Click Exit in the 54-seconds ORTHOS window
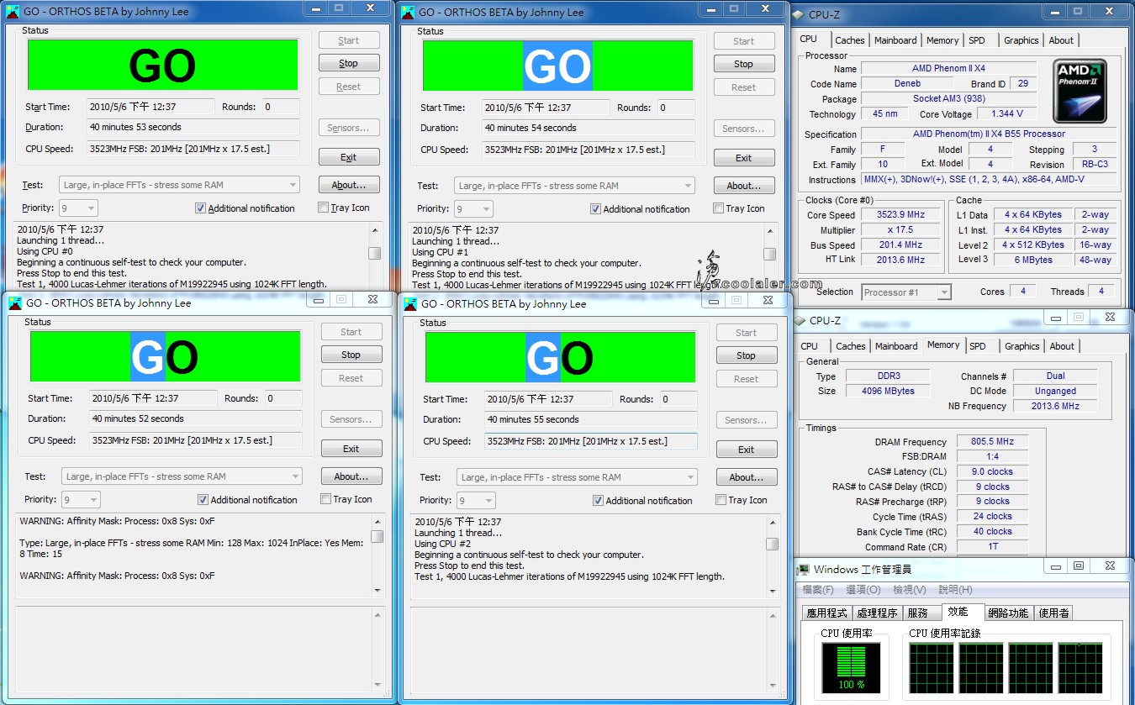The height and width of the screenshot is (705, 1135). (744, 158)
